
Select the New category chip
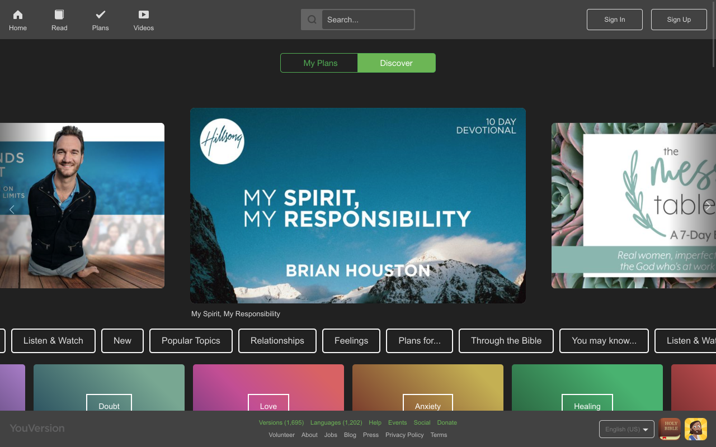coord(123,341)
